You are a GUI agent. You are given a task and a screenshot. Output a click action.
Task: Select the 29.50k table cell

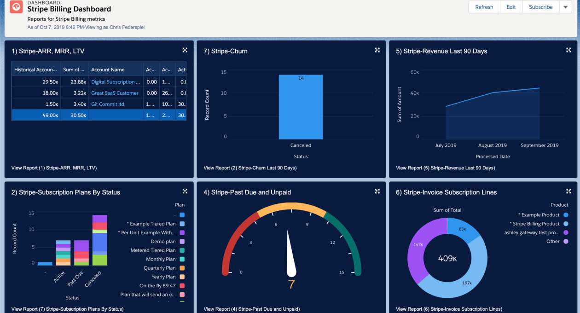click(x=36, y=82)
